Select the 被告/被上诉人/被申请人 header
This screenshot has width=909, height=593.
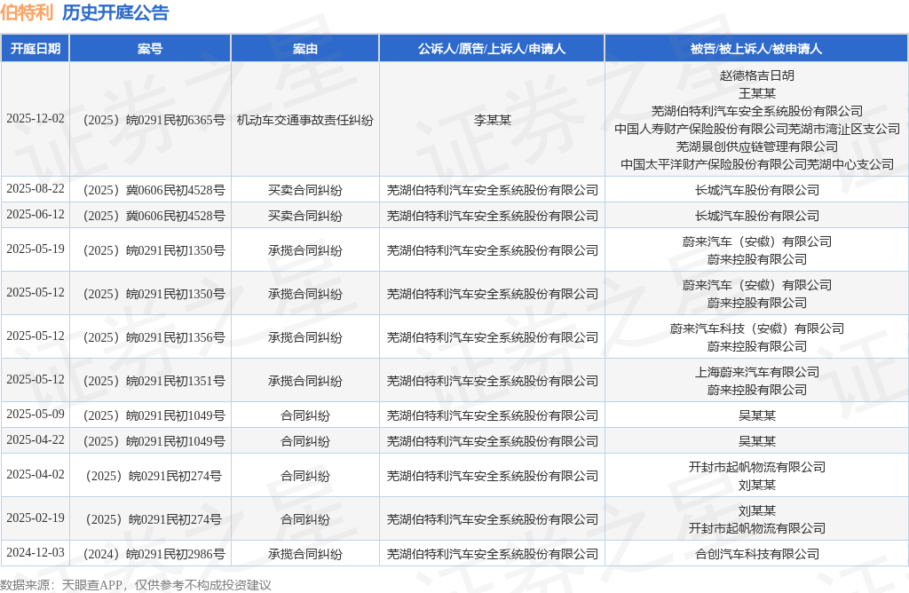756,49
